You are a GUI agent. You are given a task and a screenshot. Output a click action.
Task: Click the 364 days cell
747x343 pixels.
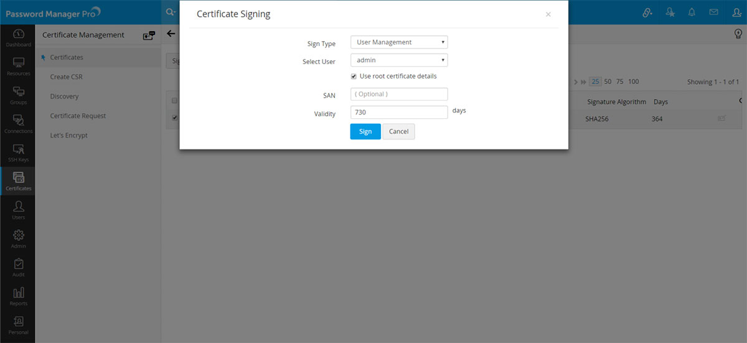click(x=657, y=118)
